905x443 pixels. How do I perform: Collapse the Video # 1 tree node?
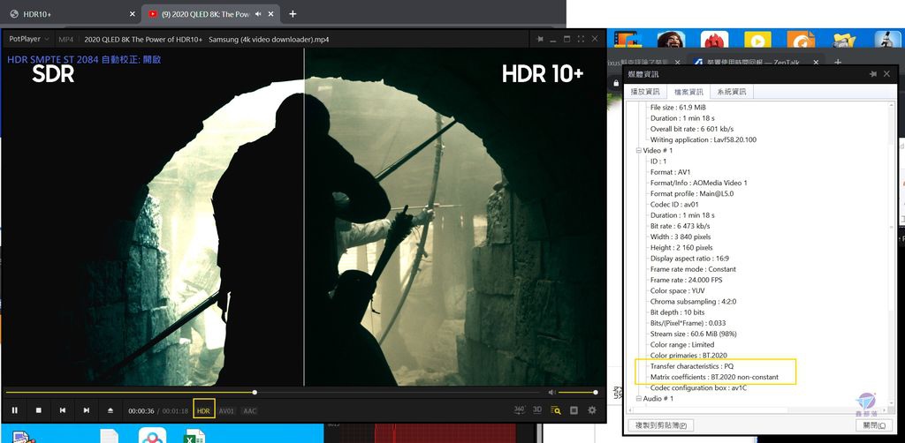639,150
